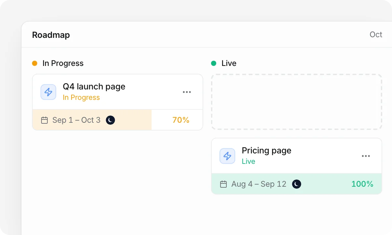Click the 100% progress bar on Pricing page
The image size is (392, 235).
coord(297,184)
